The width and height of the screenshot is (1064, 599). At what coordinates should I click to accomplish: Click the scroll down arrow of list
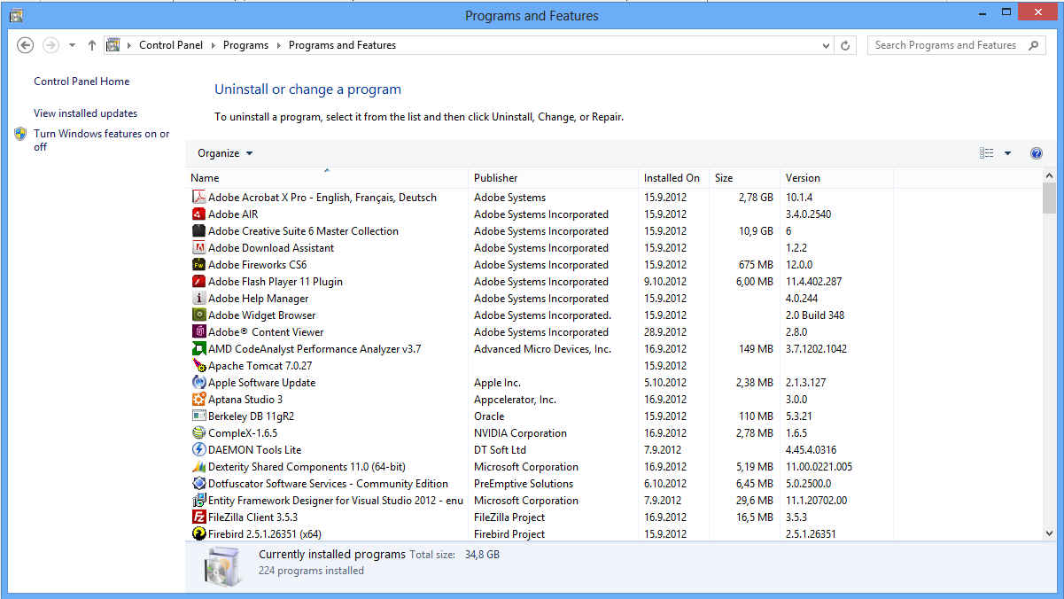coord(1049,533)
